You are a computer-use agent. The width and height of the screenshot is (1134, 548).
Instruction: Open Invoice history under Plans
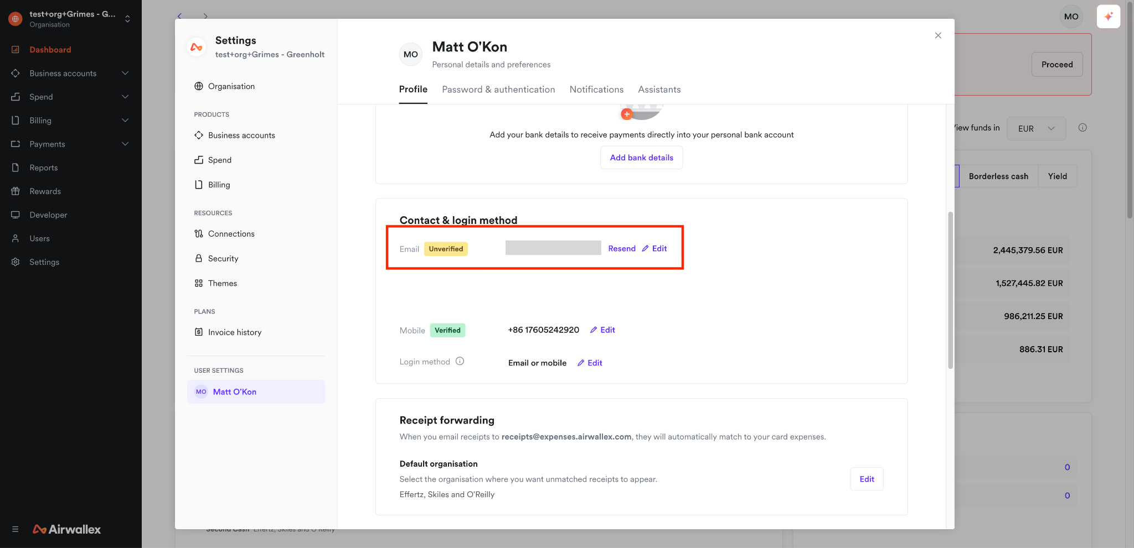[x=235, y=332]
